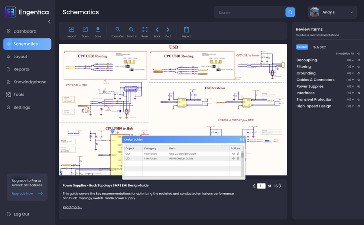Click the guide page number field
Image resolution: width=364 pixels, height=225 pixels.
tap(261, 186)
